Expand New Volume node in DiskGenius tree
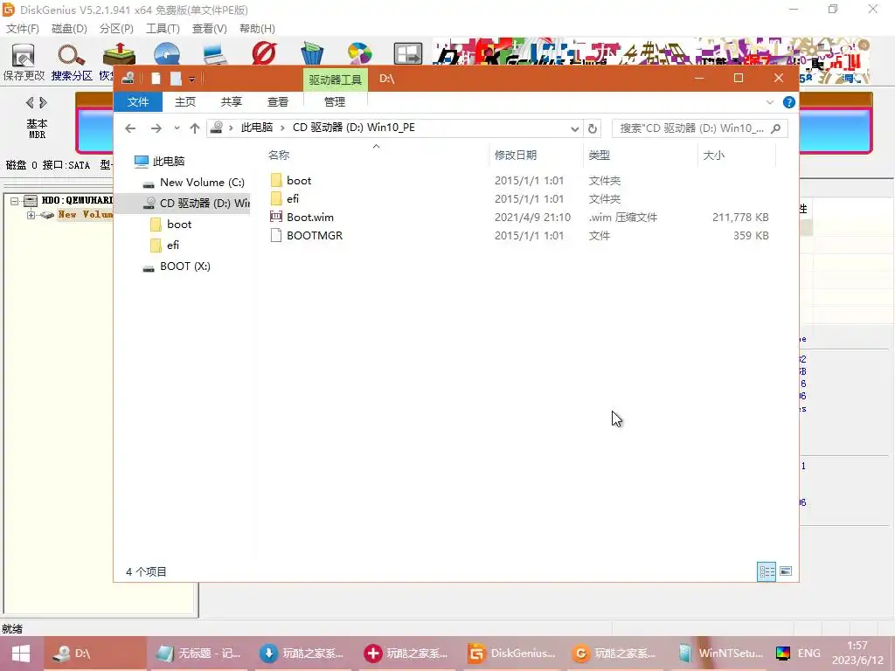 point(31,215)
